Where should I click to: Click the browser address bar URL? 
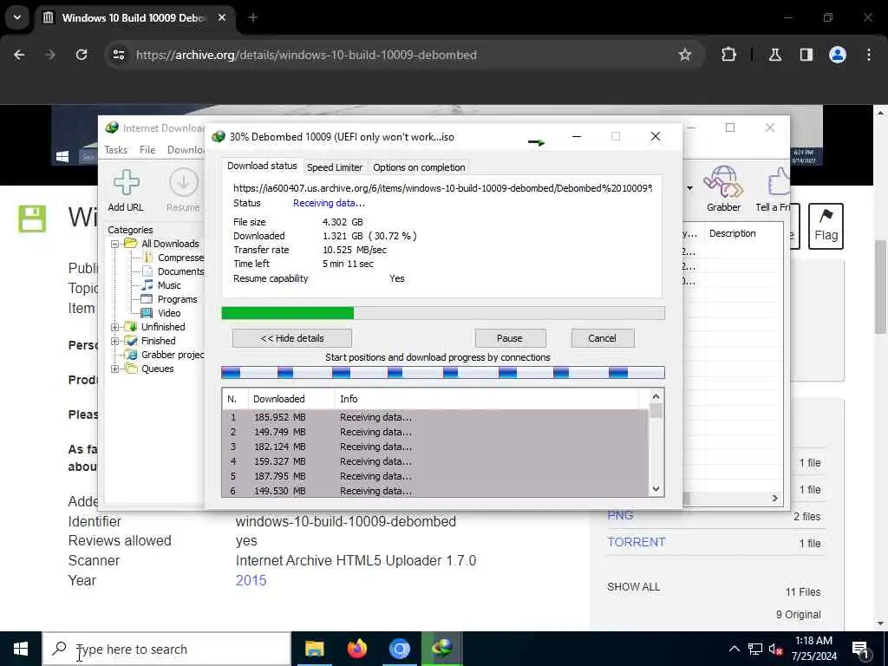point(306,55)
